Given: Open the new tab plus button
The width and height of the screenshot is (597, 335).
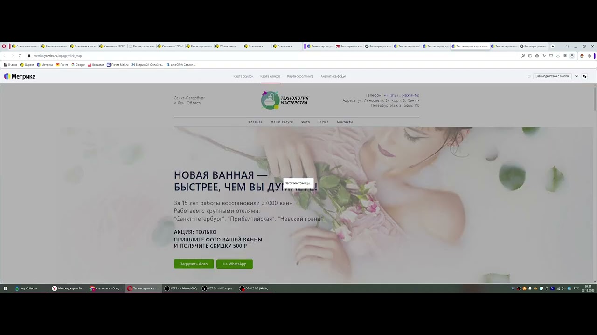Looking at the screenshot, I should point(553,47).
